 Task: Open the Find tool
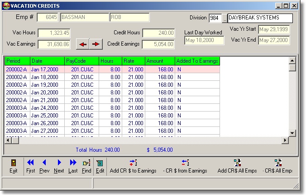pos(86,166)
